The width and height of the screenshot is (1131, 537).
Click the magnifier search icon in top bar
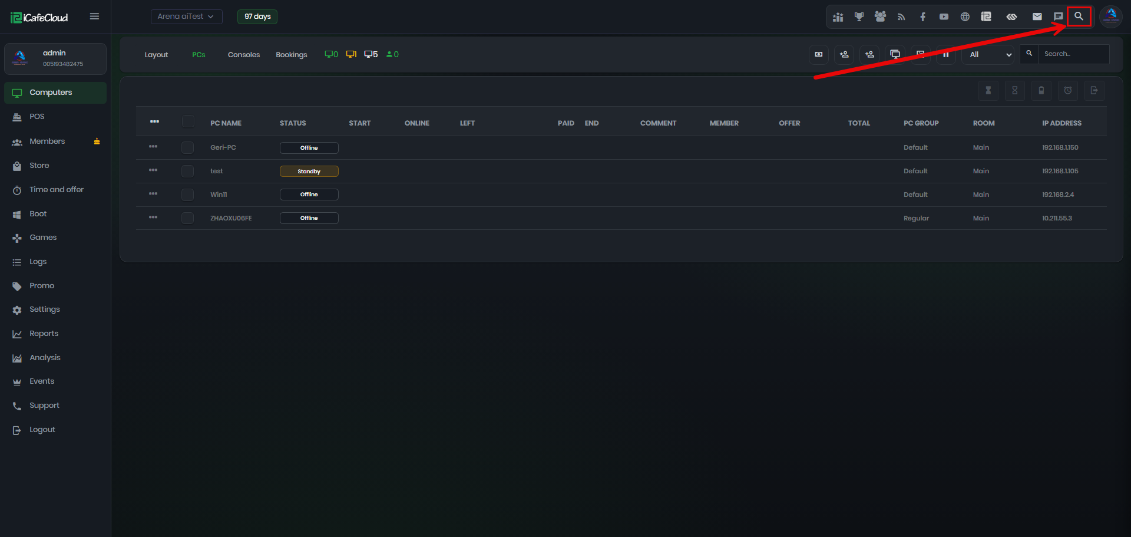[1079, 17]
